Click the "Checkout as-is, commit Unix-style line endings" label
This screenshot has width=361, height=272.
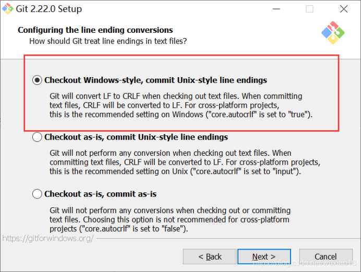point(136,137)
